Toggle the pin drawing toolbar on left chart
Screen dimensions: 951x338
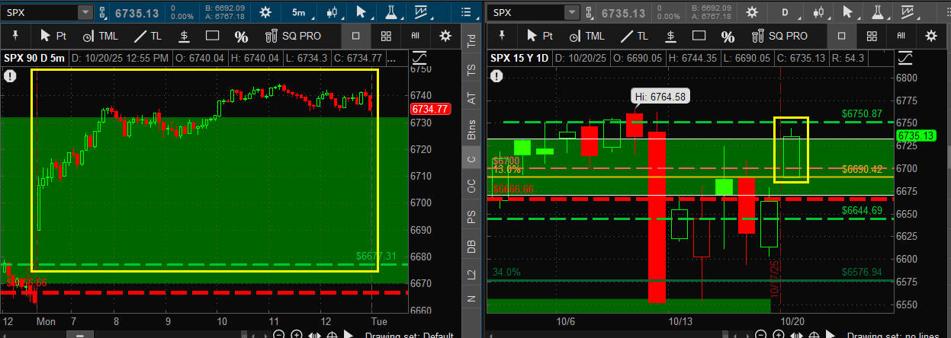pyautogui.click(x=15, y=36)
